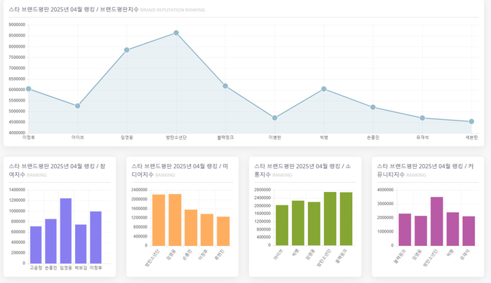The width and height of the screenshot is (491, 283).
Task: Click the 빅뱅 magenta bar in 커뮤니티지수 chart
Action: point(453,229)
